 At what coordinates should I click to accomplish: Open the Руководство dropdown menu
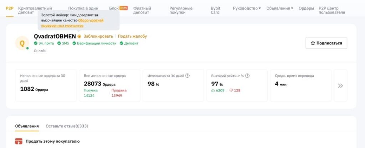247,8
